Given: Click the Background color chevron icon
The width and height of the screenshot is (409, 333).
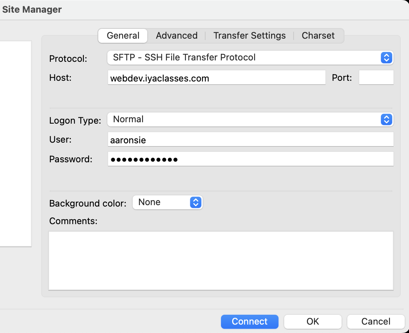Looking at the screenshot, I should [195, 202].
